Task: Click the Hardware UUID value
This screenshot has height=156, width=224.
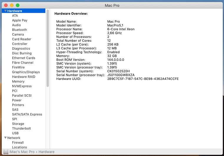Action: coord(143,79)
